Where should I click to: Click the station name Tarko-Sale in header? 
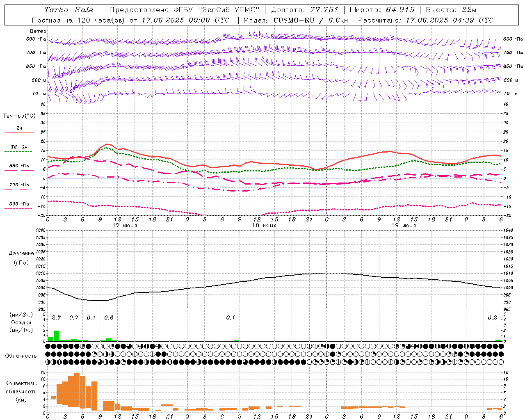(69, 10)
